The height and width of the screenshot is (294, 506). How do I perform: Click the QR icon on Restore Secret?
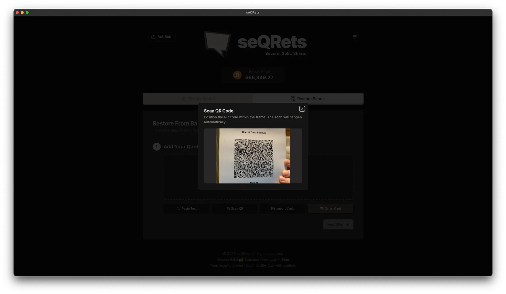pos(293,99)
